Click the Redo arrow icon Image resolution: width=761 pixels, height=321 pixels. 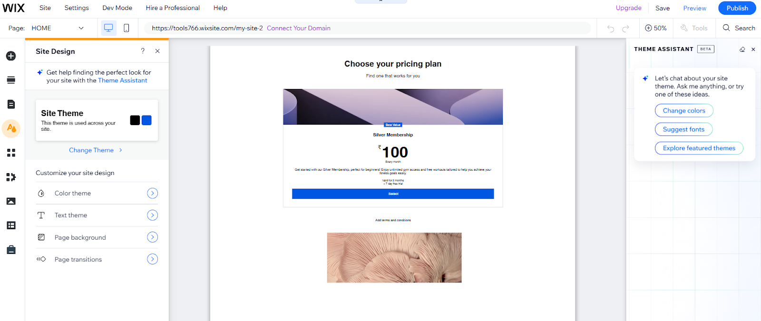pyautogui.click(x=625, y=29)
